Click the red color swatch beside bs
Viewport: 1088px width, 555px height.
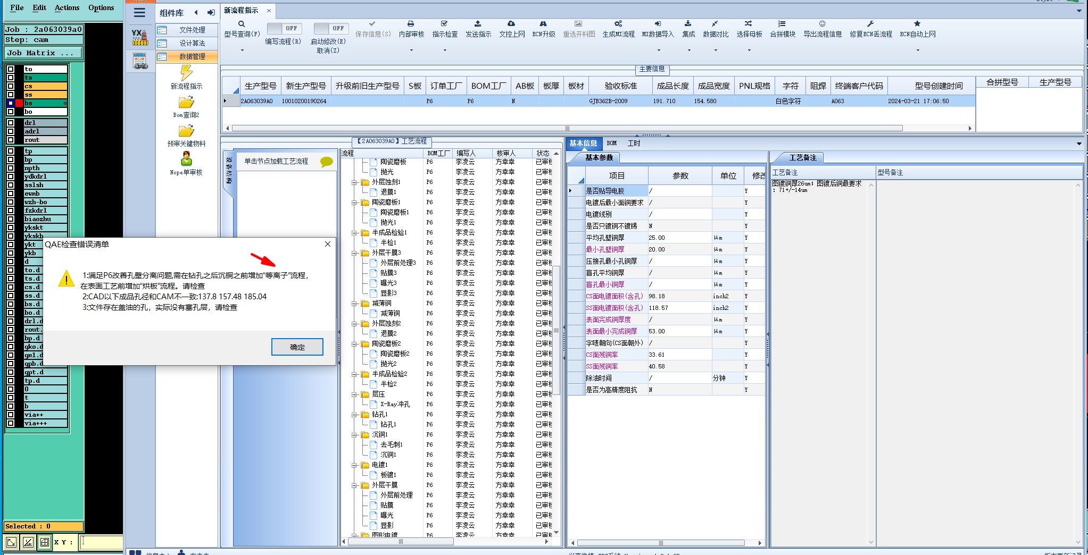pos(20,103)
